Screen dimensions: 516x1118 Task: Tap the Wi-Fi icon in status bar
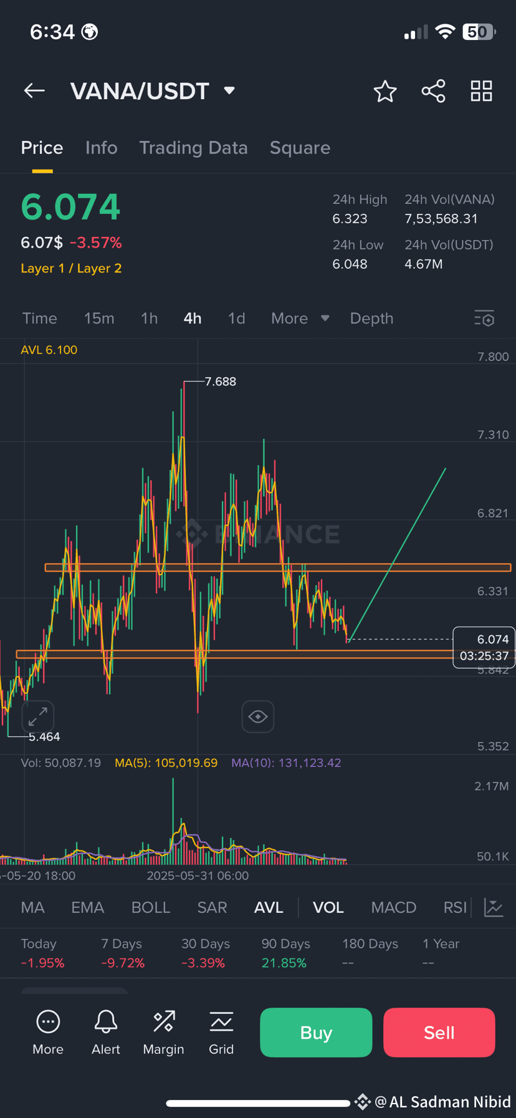[x=445, y=32]
